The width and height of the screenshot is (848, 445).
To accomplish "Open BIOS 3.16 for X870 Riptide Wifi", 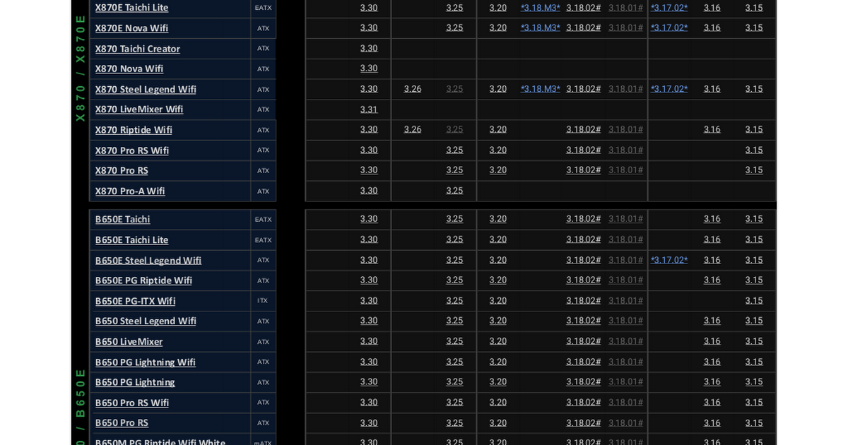I will (x=712, y=129).
